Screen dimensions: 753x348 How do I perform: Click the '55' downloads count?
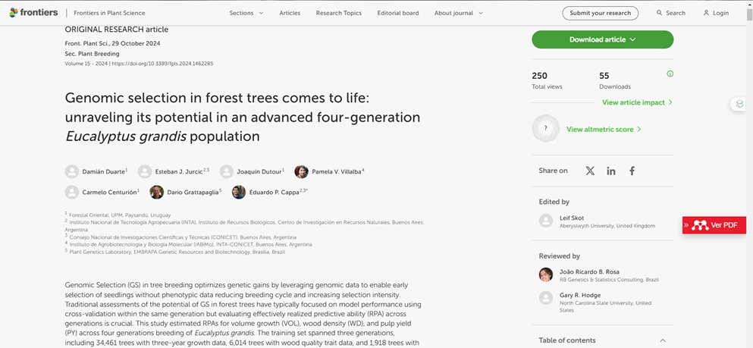point(604,75)
